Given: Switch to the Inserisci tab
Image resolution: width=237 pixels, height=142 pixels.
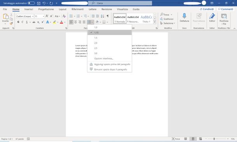Looking at the screenshot, I should pos(29,9).
